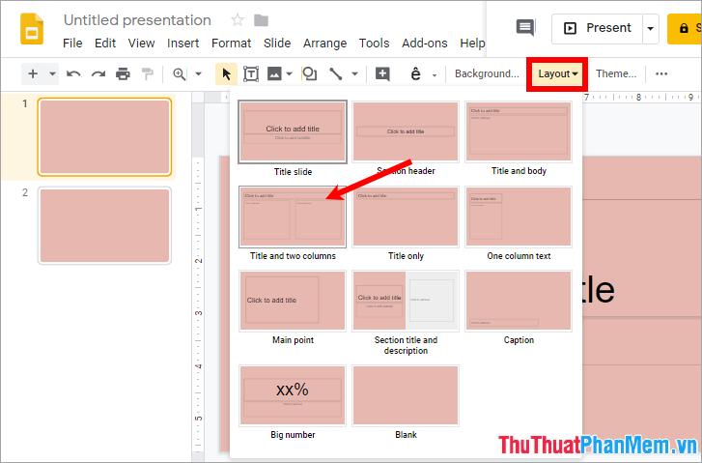Open the comment history icon

(525, 28)
